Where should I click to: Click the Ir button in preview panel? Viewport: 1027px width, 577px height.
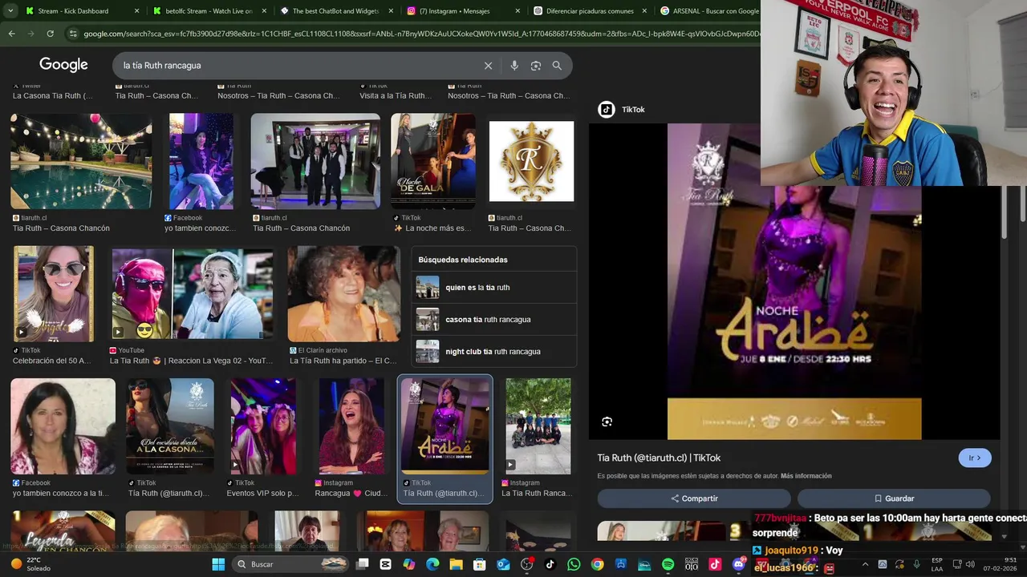[975, 458]
